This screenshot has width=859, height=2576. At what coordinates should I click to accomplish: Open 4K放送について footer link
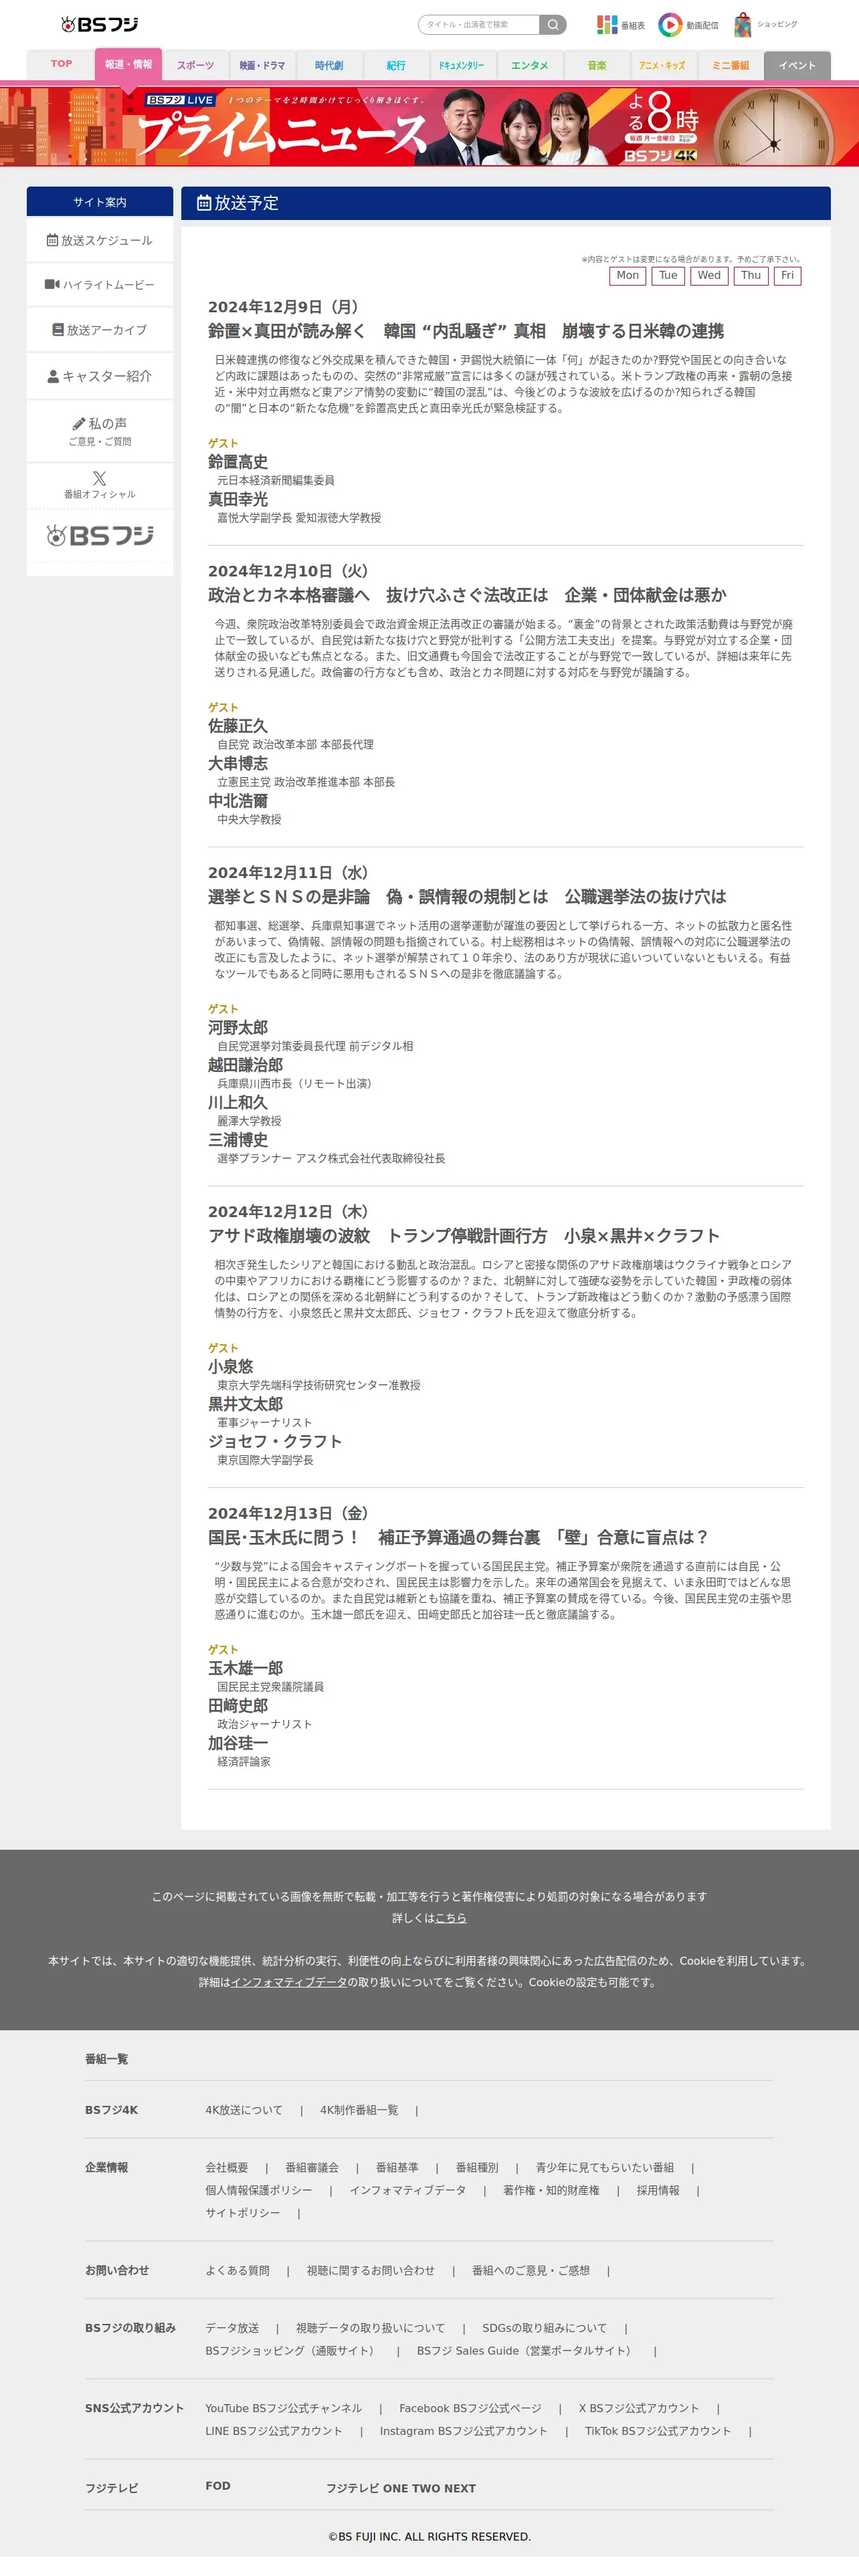point(244,2110)
